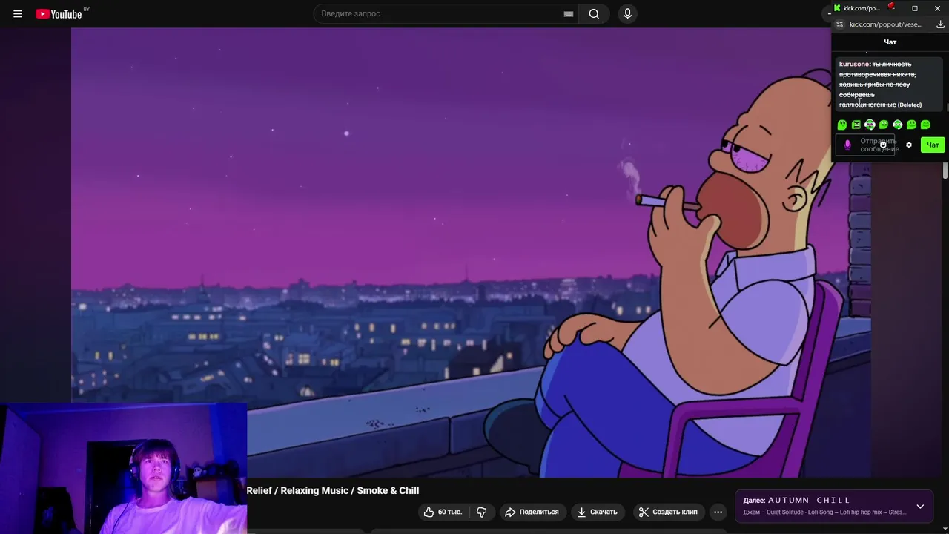The image size is (949, 534).
Task: Download the video with Скачать
Action: (x=598, y=512)
